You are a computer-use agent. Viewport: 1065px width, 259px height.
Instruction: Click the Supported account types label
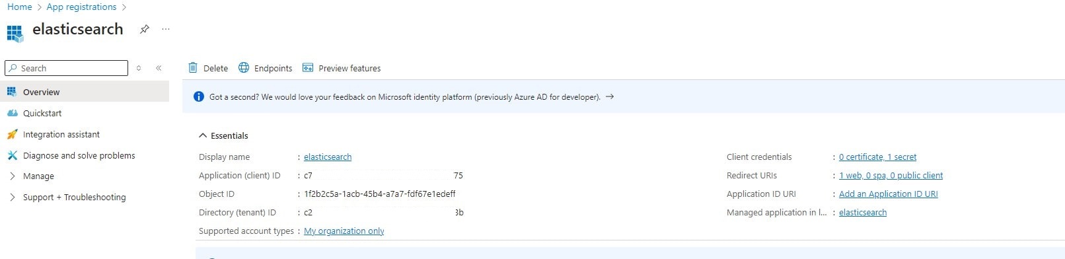click(x=246, y=231)
